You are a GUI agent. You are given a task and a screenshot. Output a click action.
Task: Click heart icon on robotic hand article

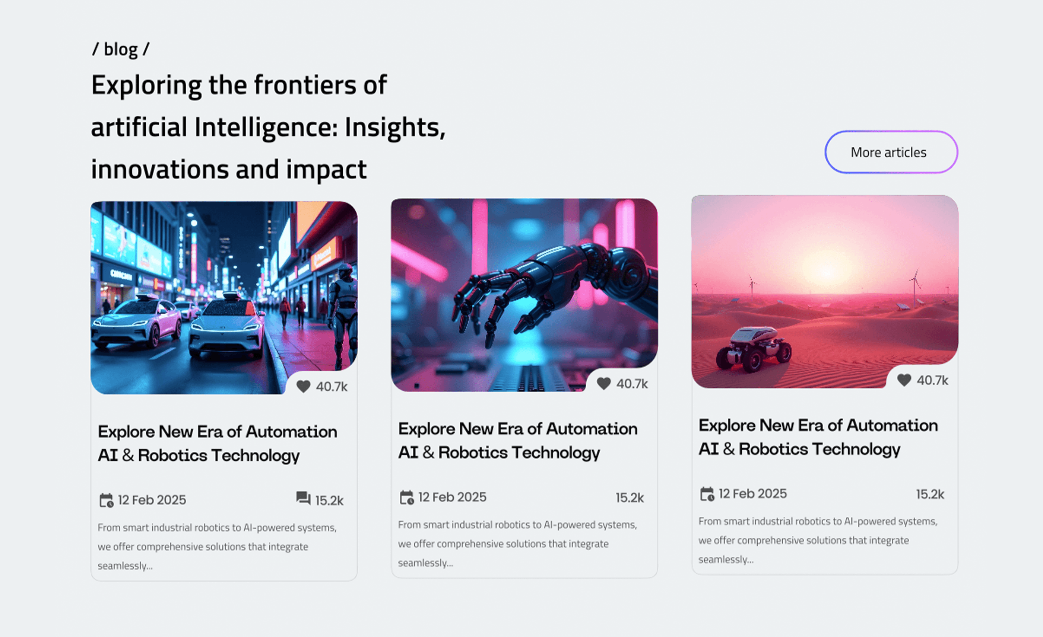603,383
